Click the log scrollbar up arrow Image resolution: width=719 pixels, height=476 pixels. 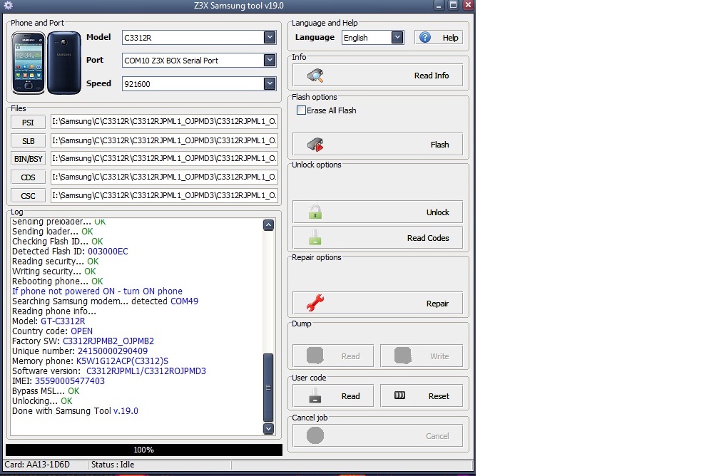pos(269,225)
